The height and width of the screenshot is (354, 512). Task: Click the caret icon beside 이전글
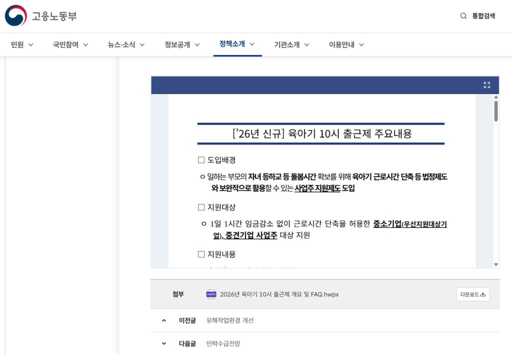tap(163, 320)
